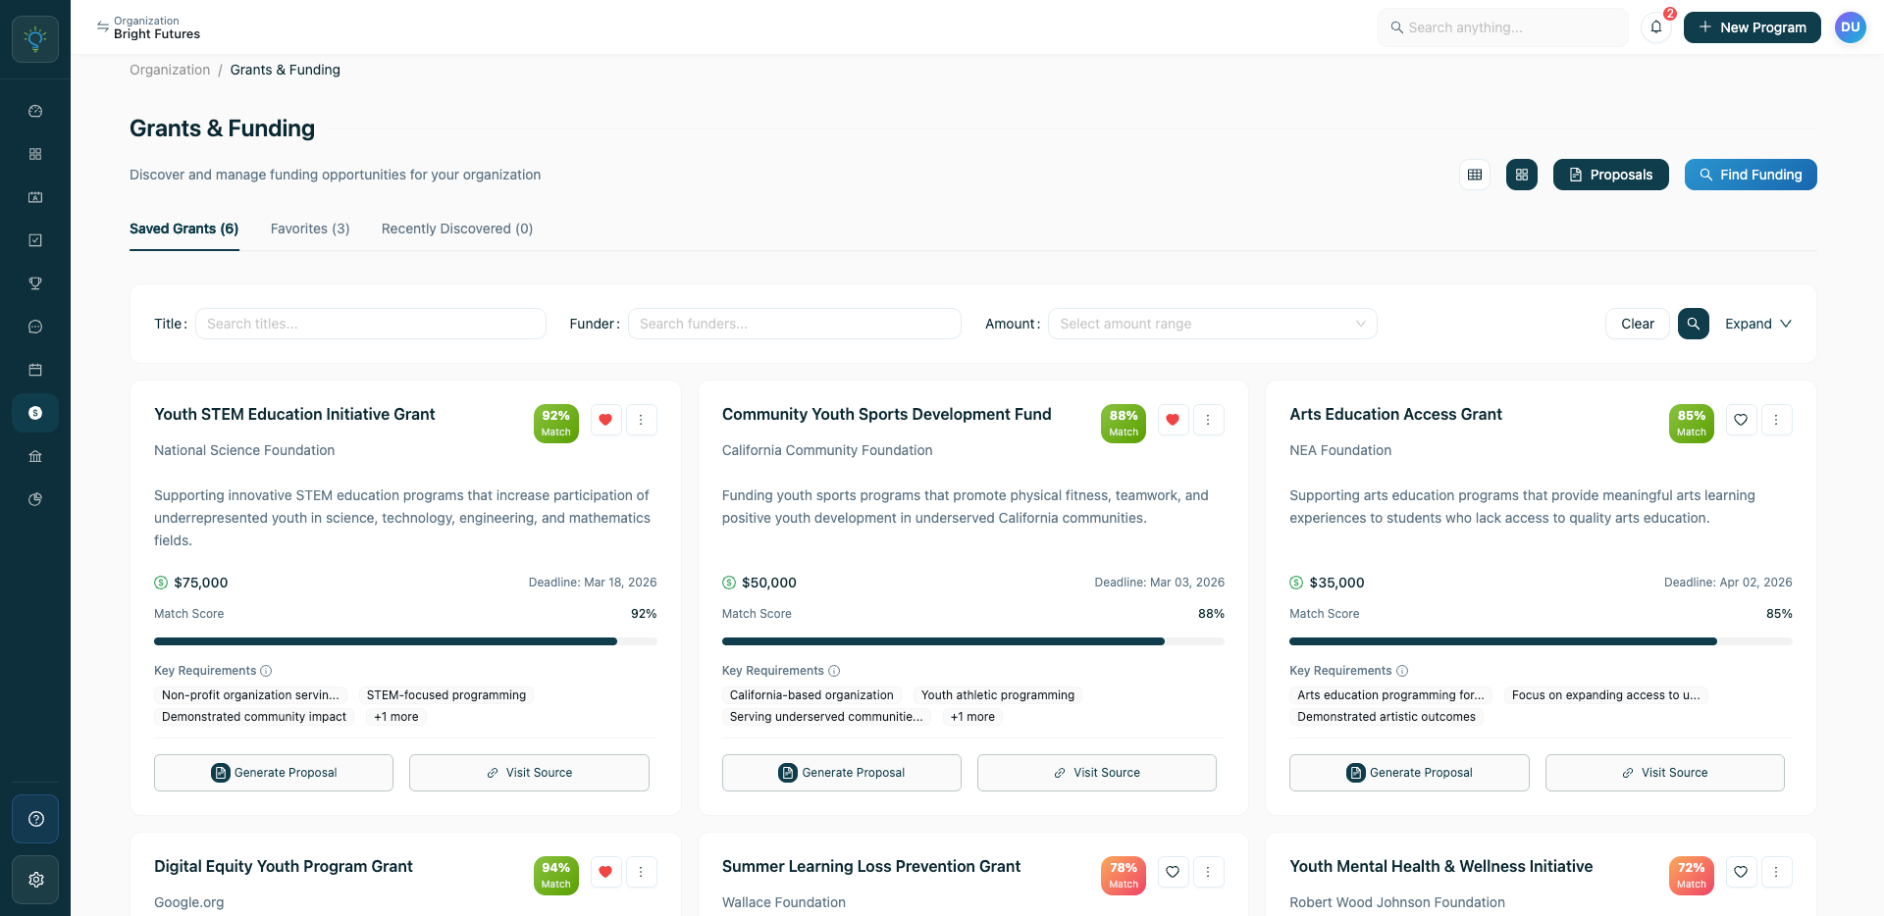Favorite the Youth Mental Health & Wellness Initiative
The width and height of the screenshot is (1884, 916).
pos(1742,872)
